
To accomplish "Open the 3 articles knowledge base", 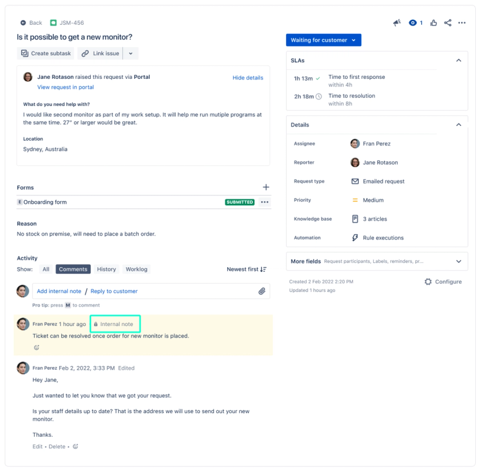I will [x=375, y=219].
